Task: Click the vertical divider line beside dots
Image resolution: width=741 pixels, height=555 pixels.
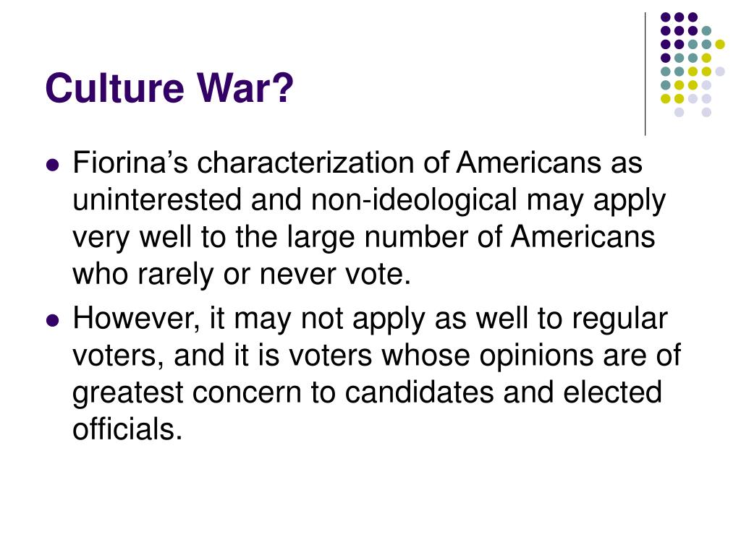Action: [645, 74]
